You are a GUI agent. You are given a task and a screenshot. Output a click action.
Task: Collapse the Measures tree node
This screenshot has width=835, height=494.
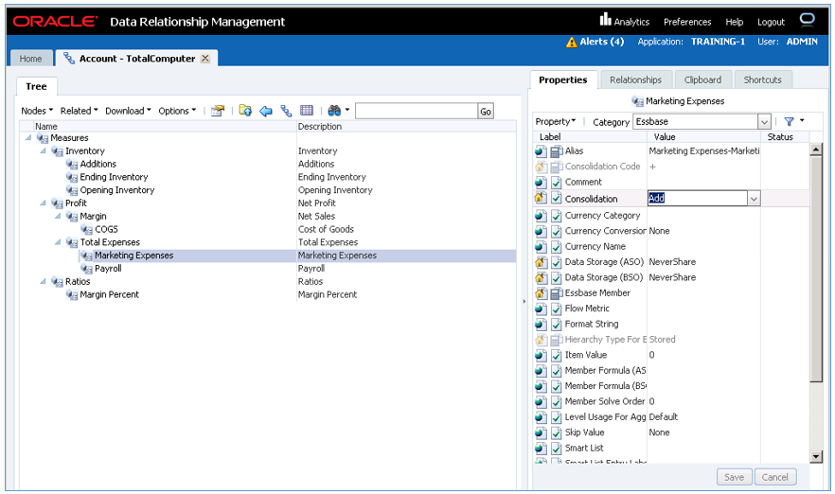tap(28, 138)
